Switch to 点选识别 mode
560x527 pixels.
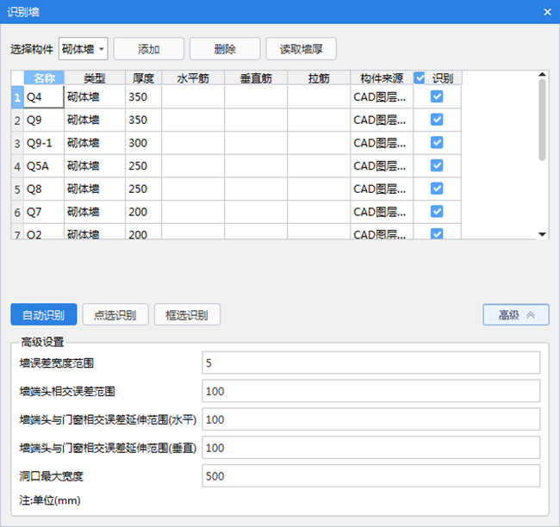click(x=115, y=315)
